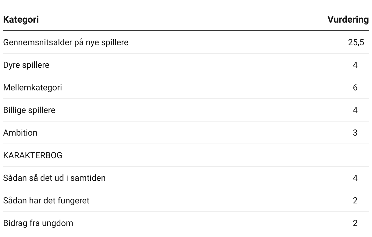Click rating 2 for Sådan har det fungeret
The width and height of the screenshot is (372, 237).
[x=355, y=201]
